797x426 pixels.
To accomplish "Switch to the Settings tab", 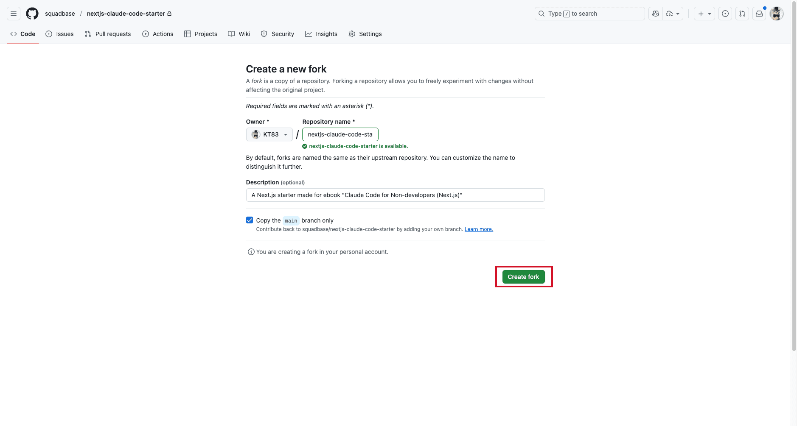I will [x=365, y=34].
